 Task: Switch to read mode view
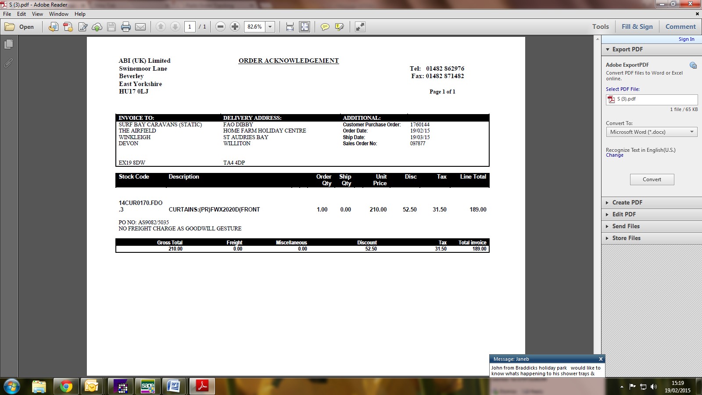pyautogui.click(x=360, y=27)
